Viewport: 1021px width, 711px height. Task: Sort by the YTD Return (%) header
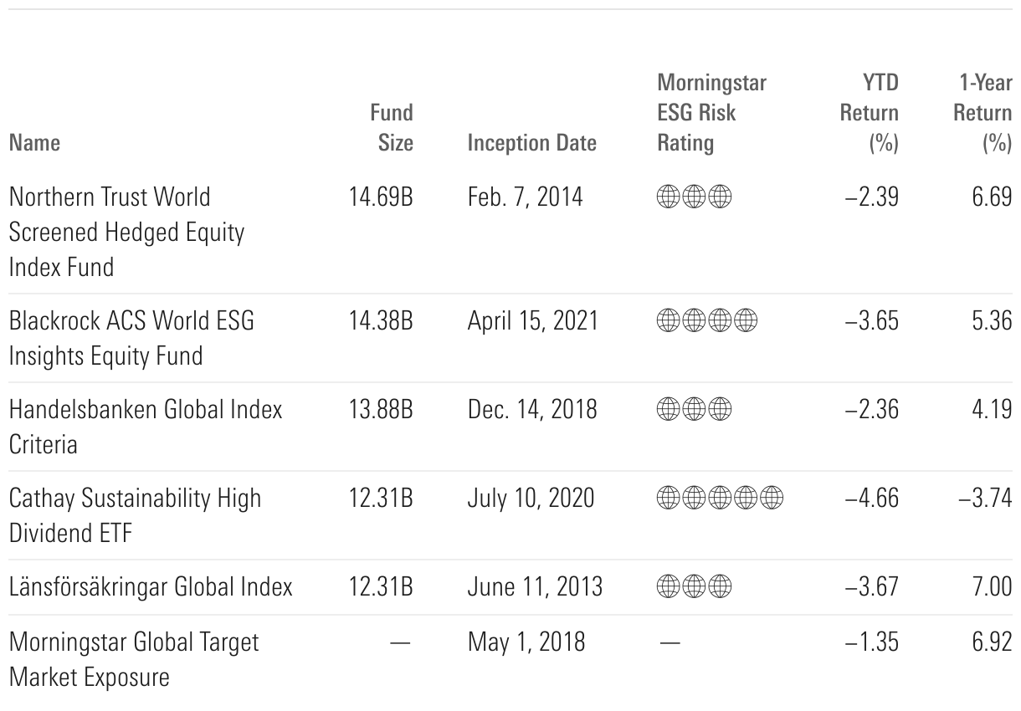(x=869, y=112)
